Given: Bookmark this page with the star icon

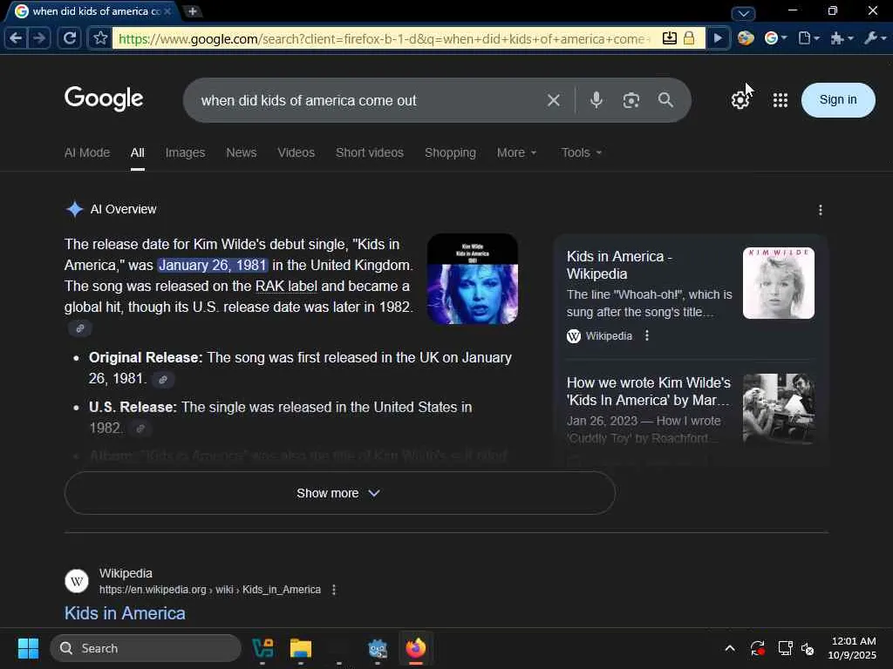Looking at the screenshot, I should 100,38.
